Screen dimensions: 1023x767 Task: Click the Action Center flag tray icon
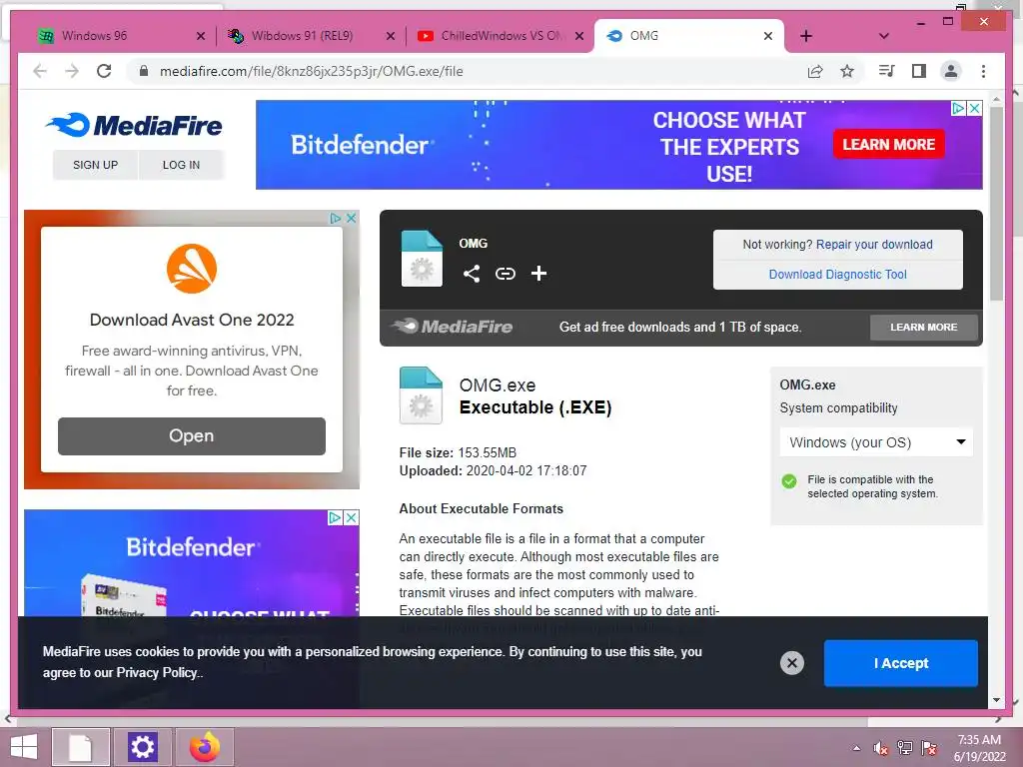929,747
